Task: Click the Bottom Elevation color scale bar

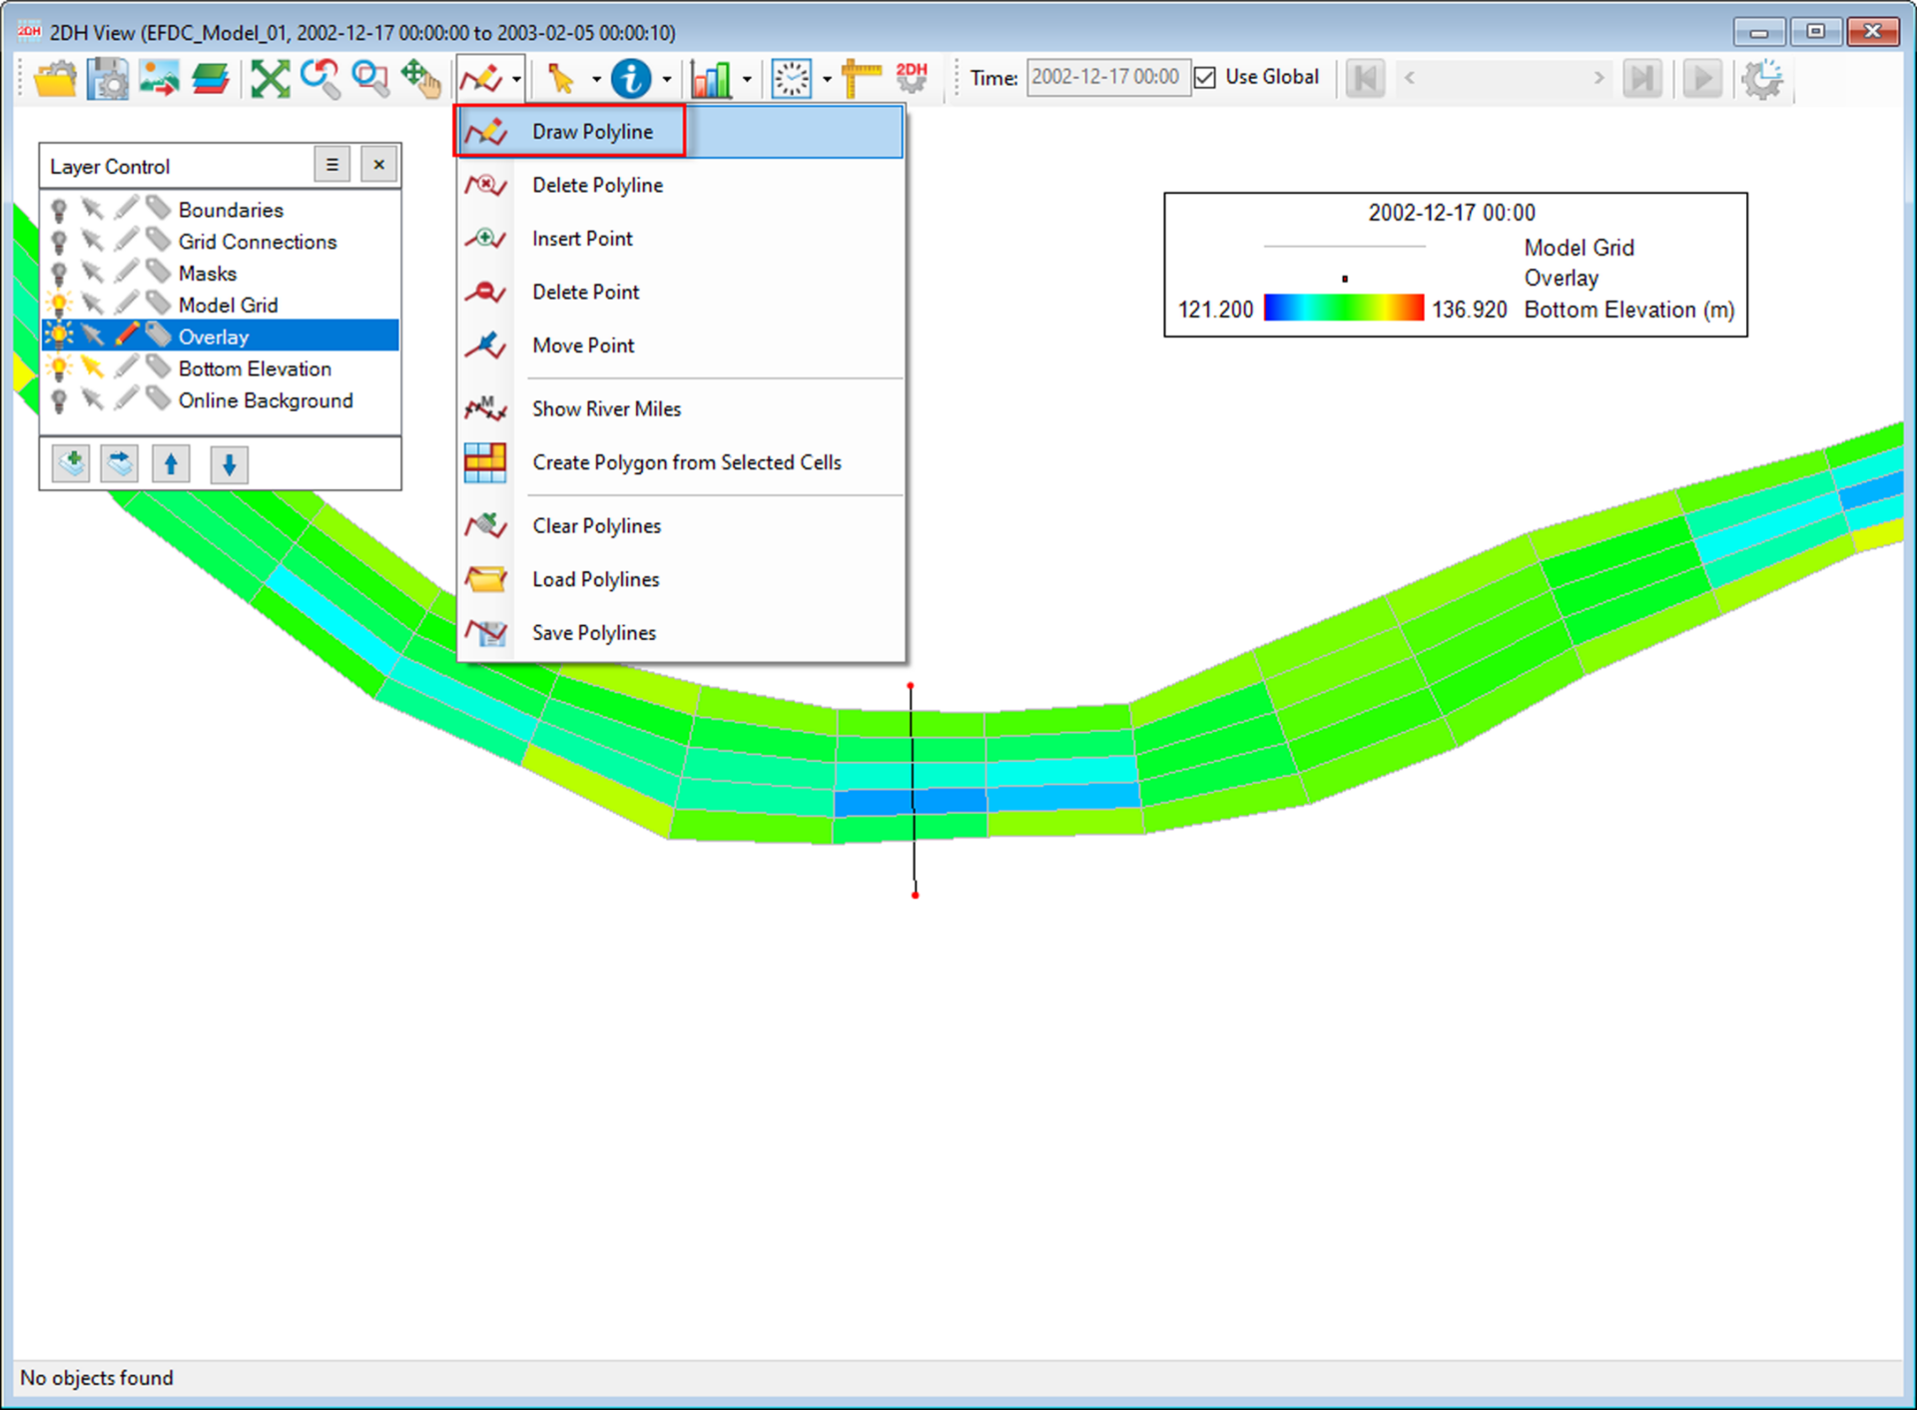Action: click(1343, 308)
